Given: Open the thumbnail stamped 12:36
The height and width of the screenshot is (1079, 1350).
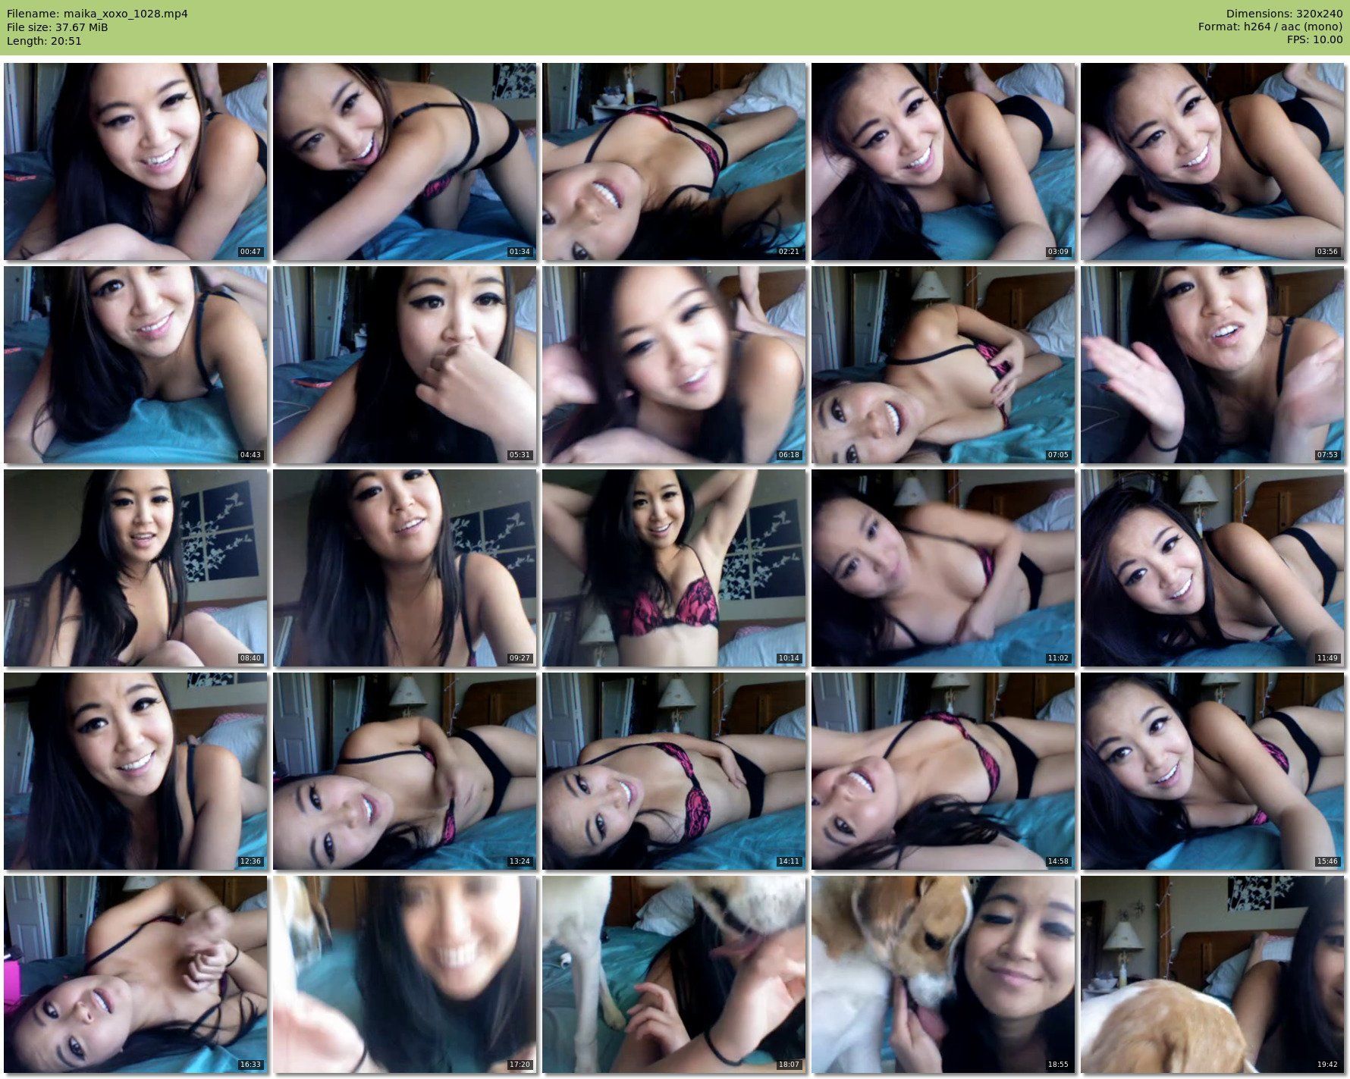Looking at the screenshot, I should (x=136, y=771).
